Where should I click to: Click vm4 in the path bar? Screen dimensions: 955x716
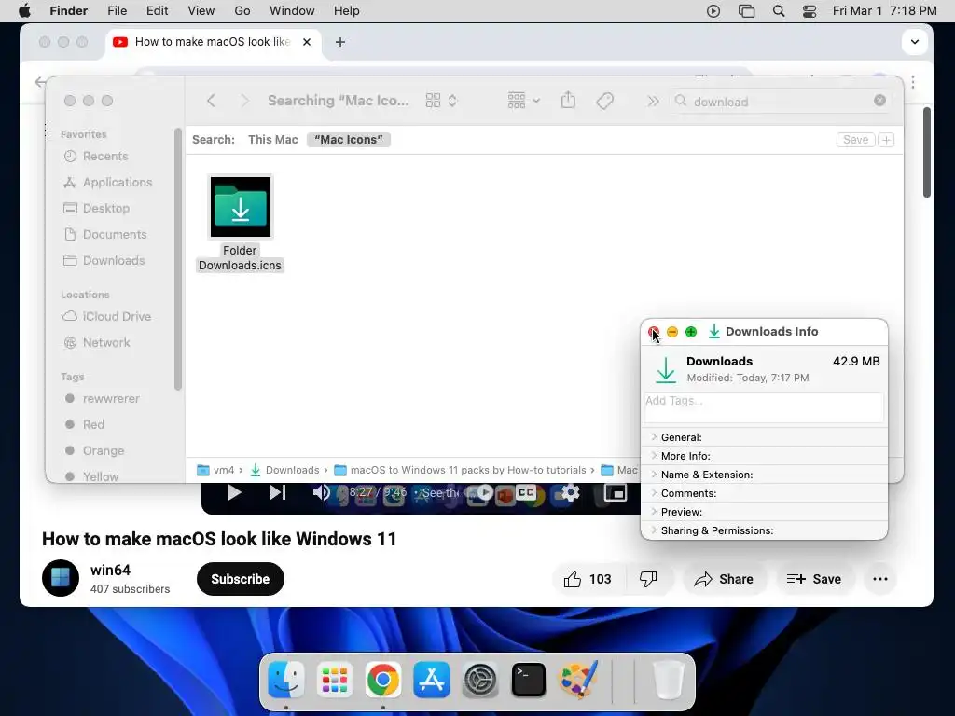215,470
